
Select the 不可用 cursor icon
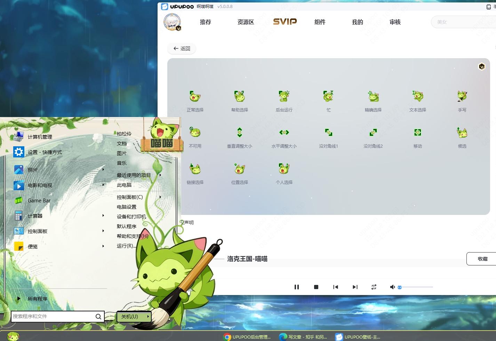click(x=195, y=132)
